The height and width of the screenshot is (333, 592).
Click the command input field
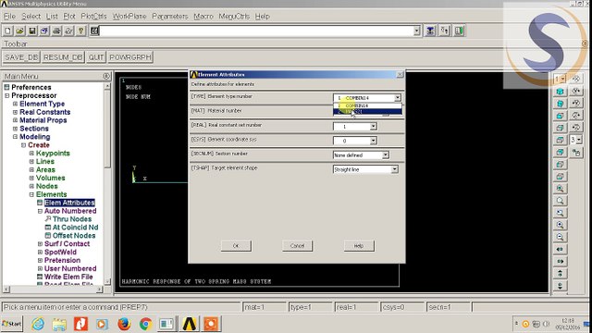click(256, 31)
